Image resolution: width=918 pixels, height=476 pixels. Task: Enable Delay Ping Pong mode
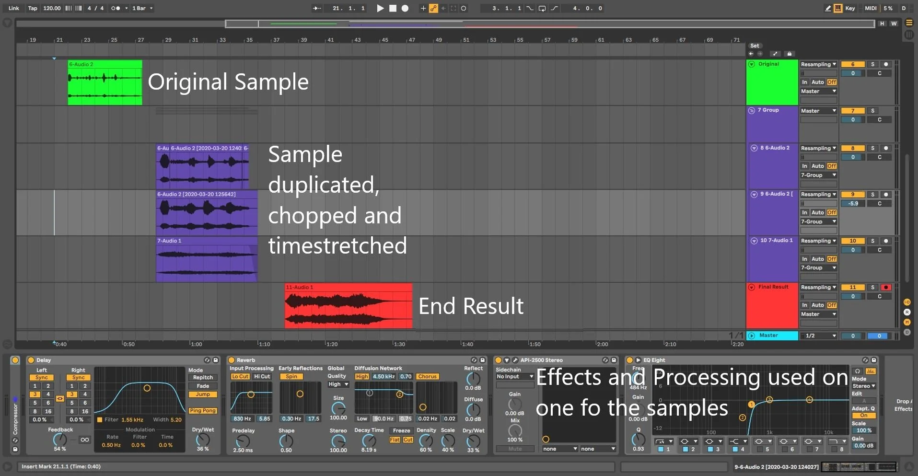(x=203, y=411)
